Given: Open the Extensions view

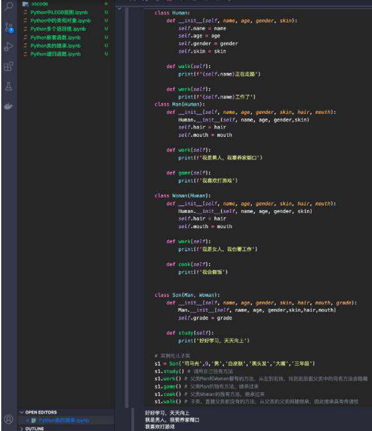Looking at the screenshot, I should coord(9,66).
